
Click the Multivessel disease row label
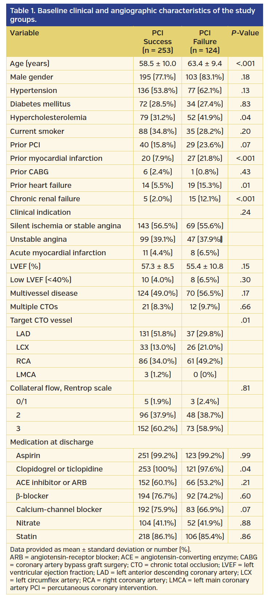point(44,293)
